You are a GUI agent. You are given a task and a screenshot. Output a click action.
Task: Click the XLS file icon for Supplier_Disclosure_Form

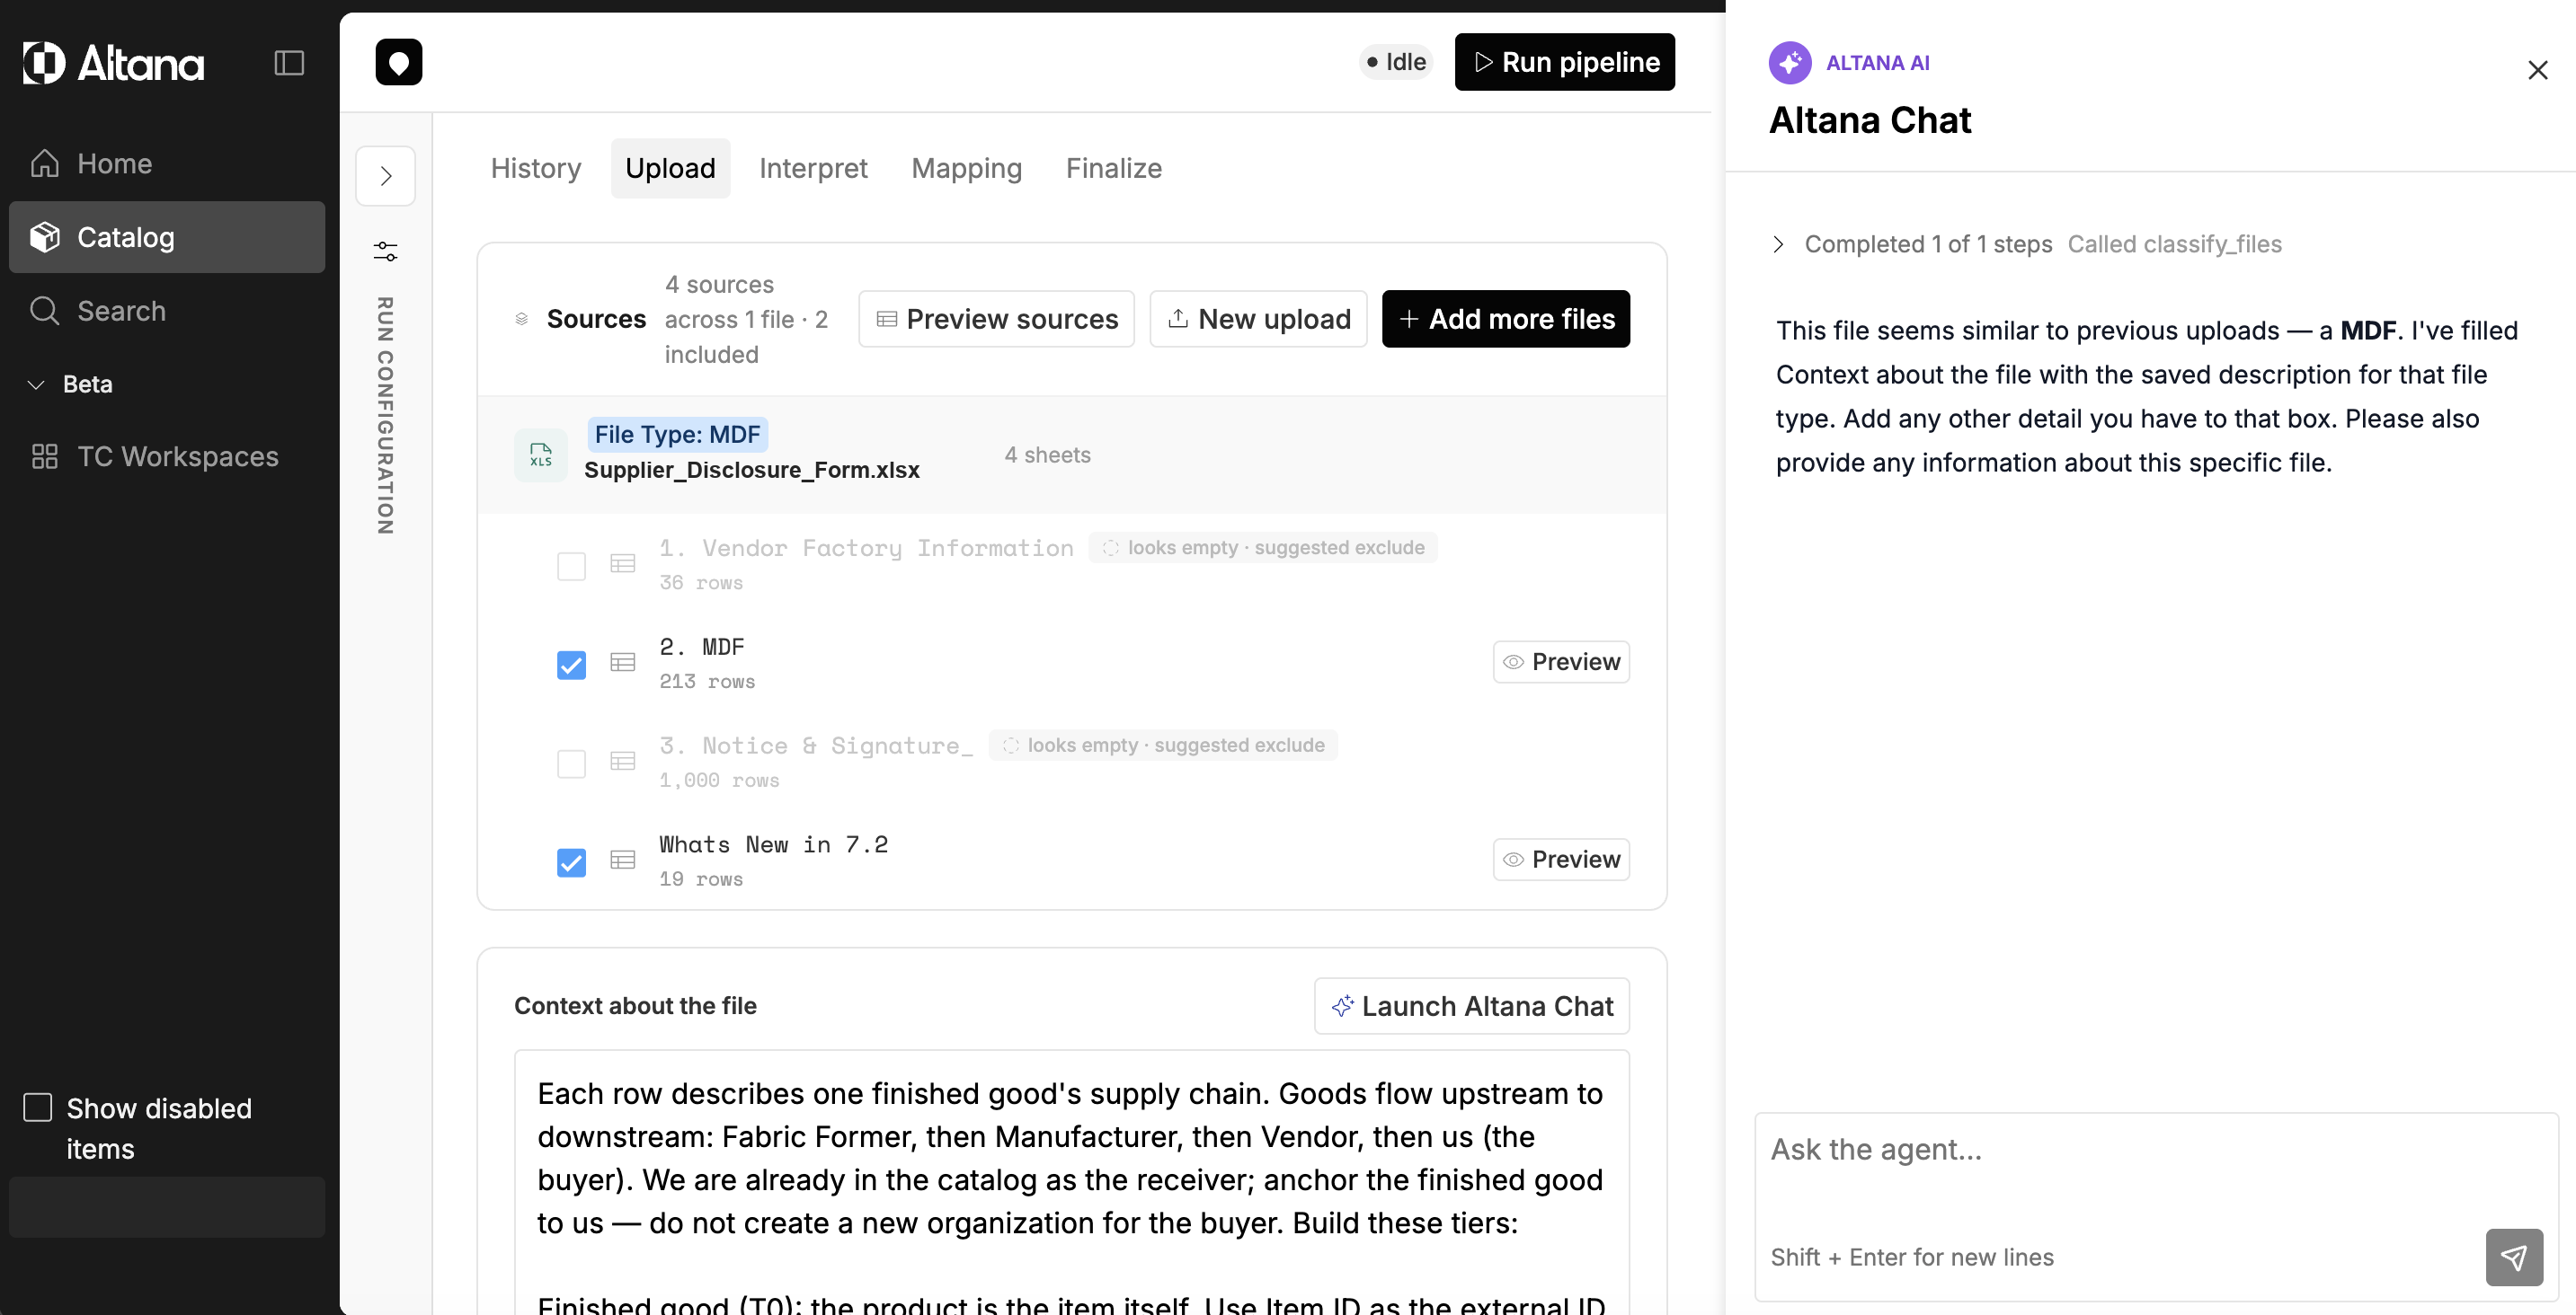tap(541, 455)
